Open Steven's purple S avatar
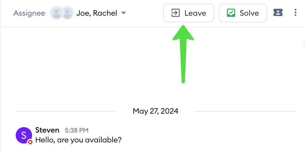Image resolution: width=305 pixels, height=153 pixels. (24, 135)
